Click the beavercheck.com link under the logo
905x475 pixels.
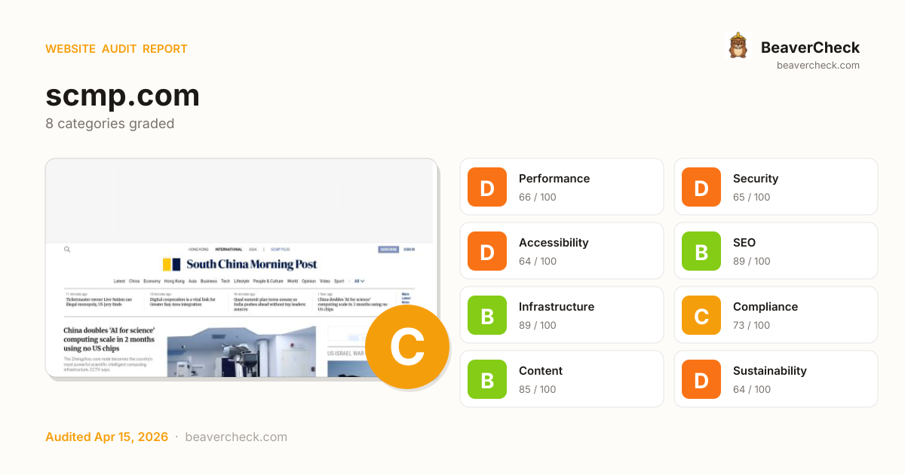[x=818, y=66]
